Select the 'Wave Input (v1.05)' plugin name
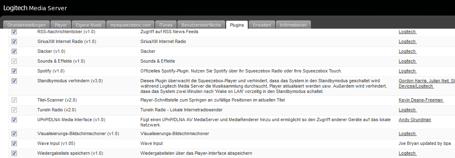This screenshot has width=455, height=158. [56, 143]
